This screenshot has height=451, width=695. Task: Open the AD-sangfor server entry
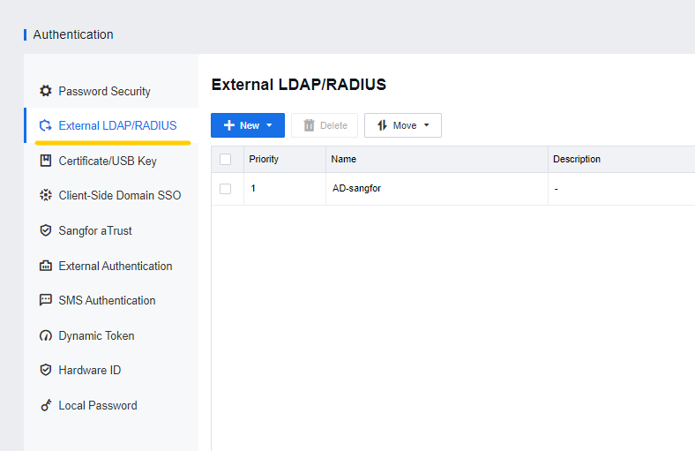(x=357, y=189)
